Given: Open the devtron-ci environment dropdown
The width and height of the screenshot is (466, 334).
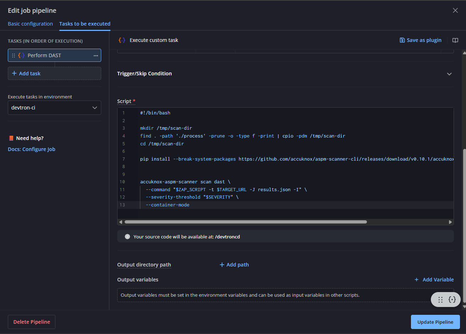Looking at the screenshot, I should [x=54, y=108].
